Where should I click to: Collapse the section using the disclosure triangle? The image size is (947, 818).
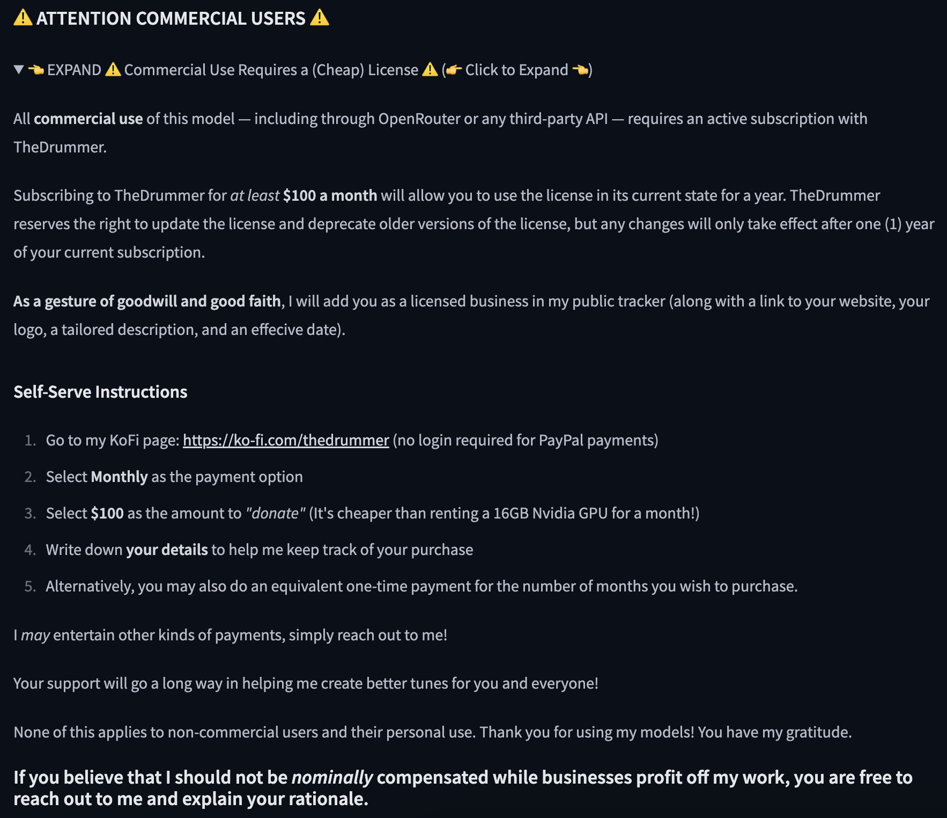pyautogui.click(x=19, y=70)
